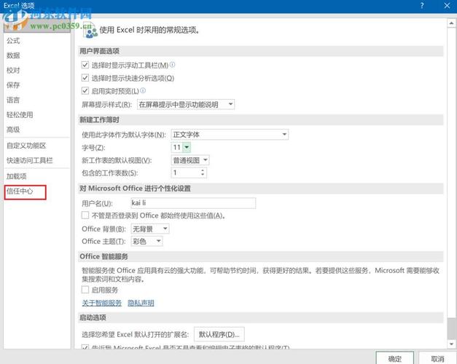Select 校对 in the sidebar
The height and width of the screenshot is (364, 457).
point(13,70)
